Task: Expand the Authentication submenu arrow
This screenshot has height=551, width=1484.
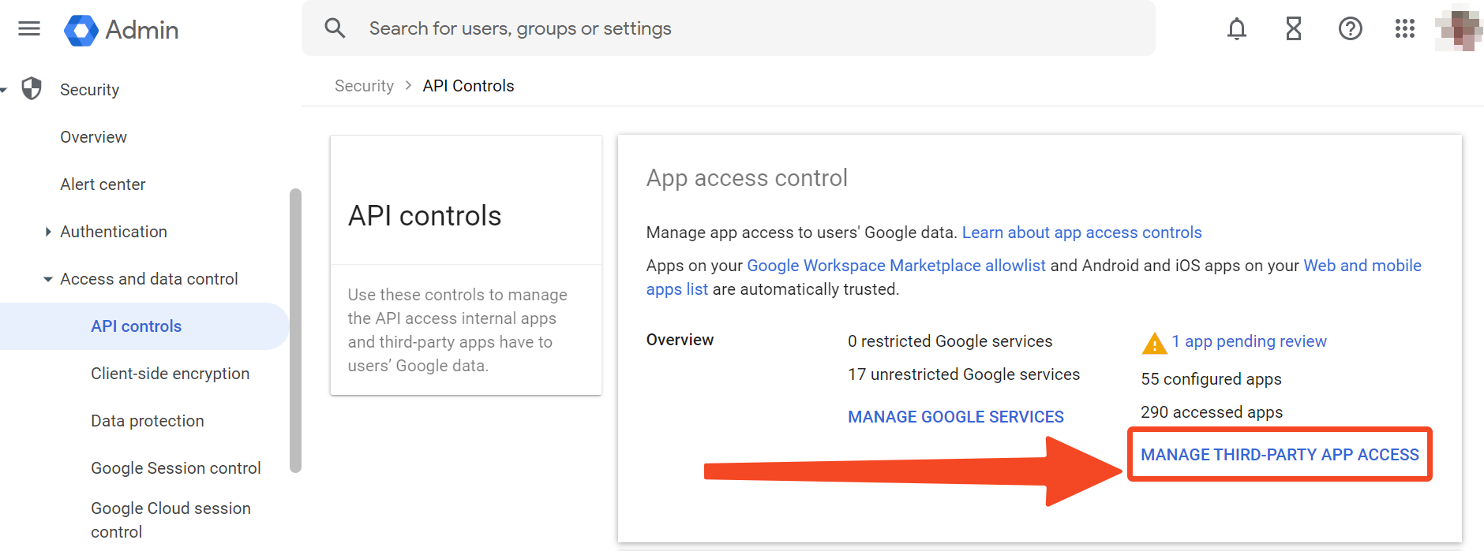Action: pos(48,232)
